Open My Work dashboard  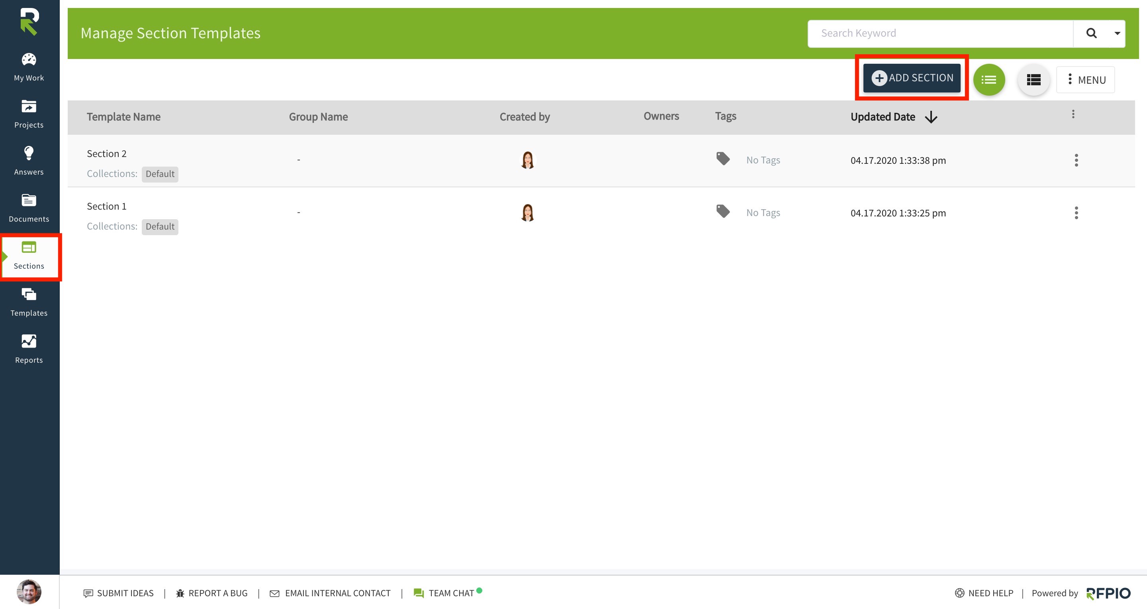[x=29, y=67]
